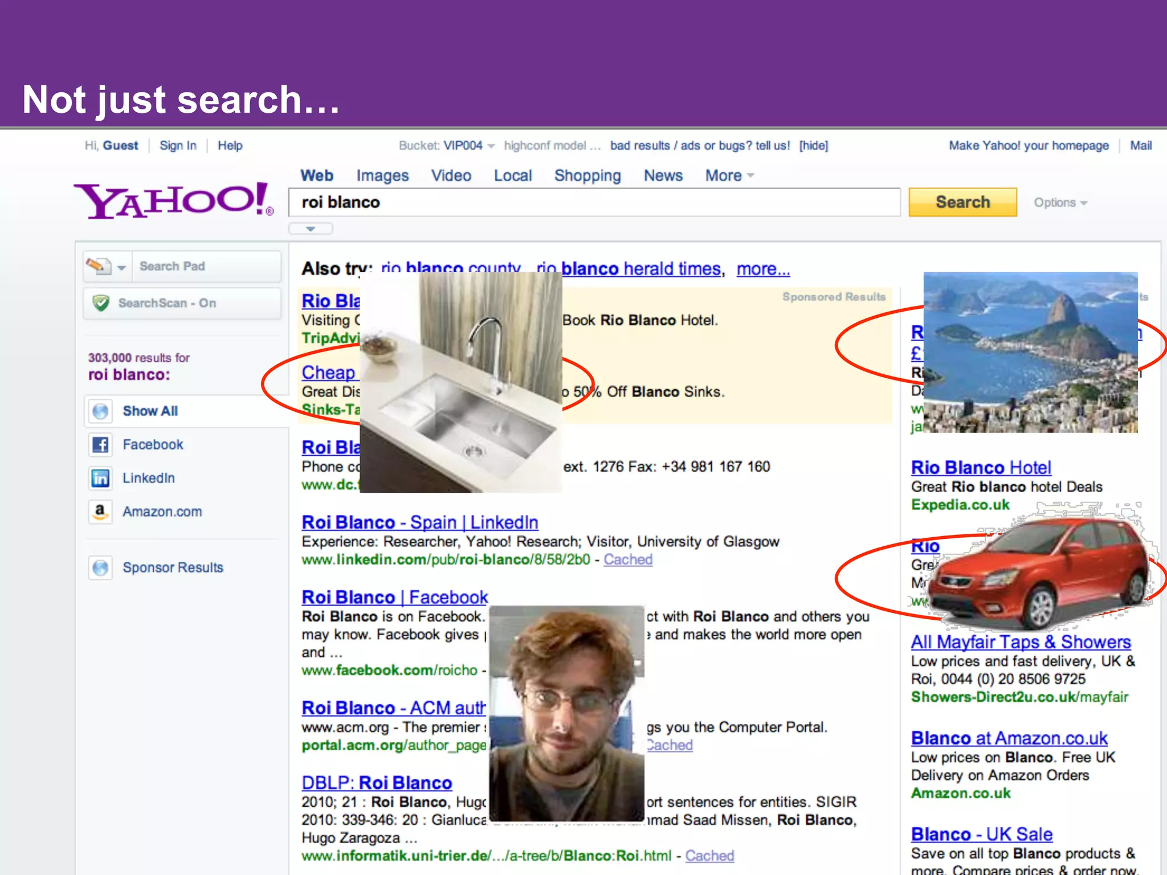Click the [hide] link
The height and width of the screenshot is (875, 1167).
coord(814,146)
